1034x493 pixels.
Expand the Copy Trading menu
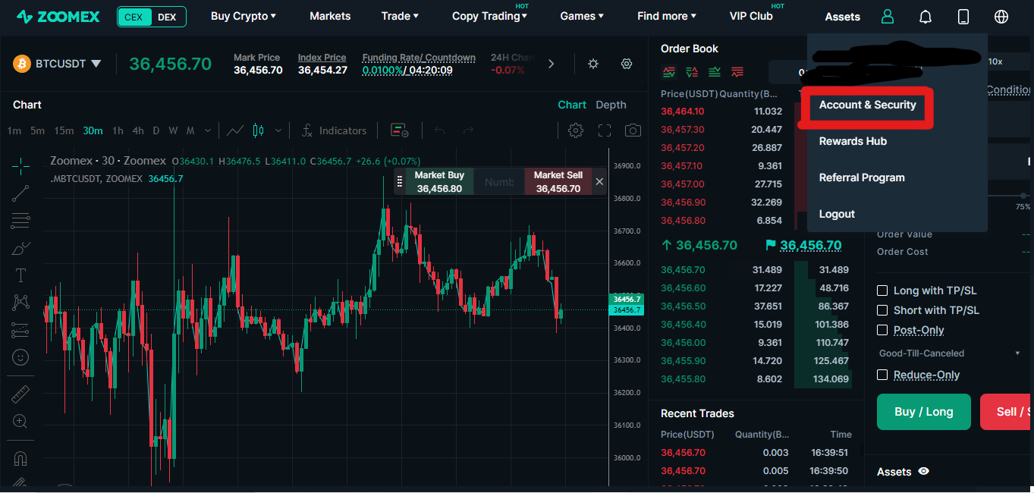coord(489,16)
